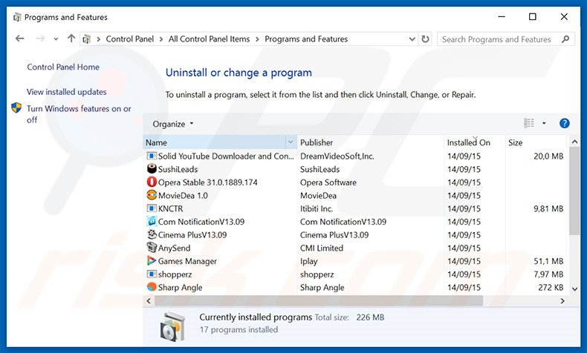This screenshot has height=353, width=587.
Task: Open Control Panel Home link
Action: pos(63,67)
